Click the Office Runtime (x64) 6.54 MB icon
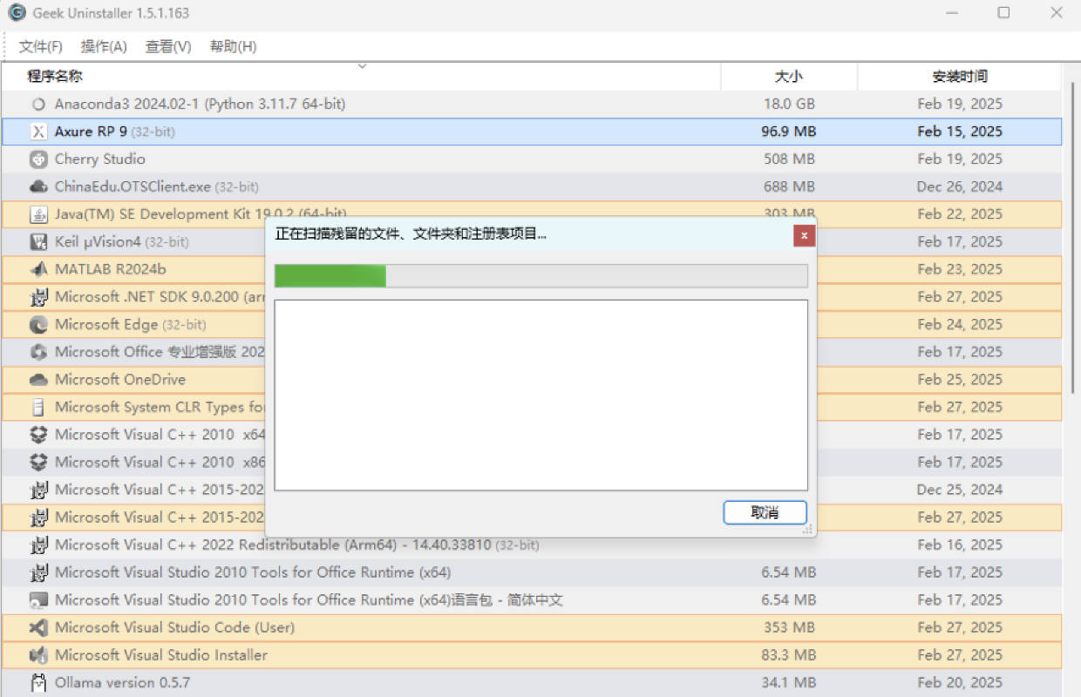 [x=37, y=572]
